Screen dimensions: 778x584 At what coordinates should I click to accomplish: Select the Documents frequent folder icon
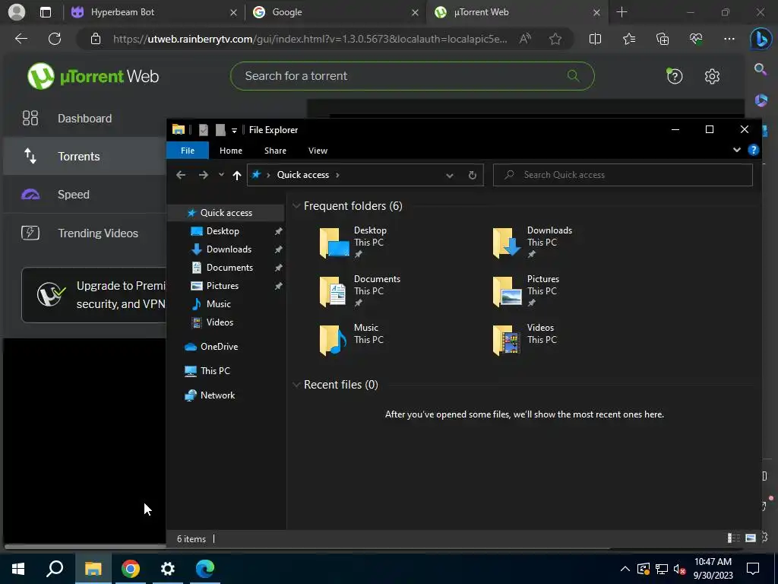[333, 291]
